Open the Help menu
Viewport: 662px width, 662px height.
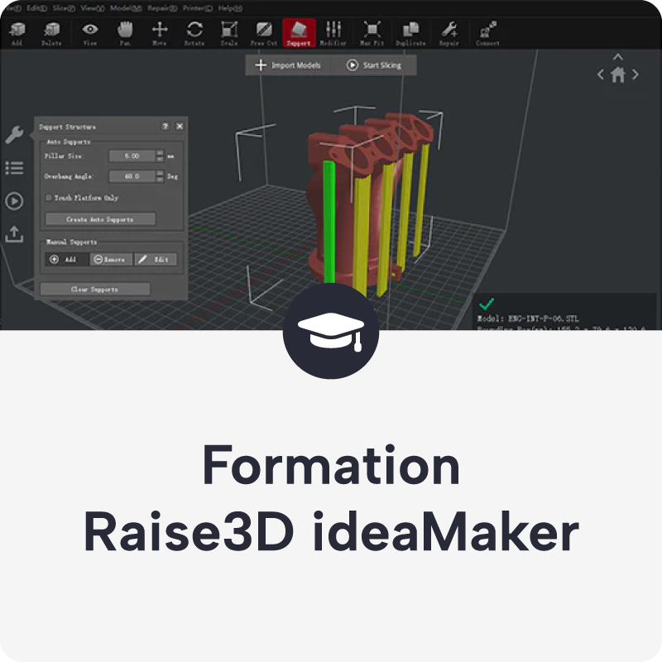(x=230, y=8)
